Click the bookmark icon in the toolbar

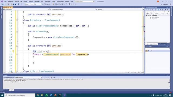69,4
